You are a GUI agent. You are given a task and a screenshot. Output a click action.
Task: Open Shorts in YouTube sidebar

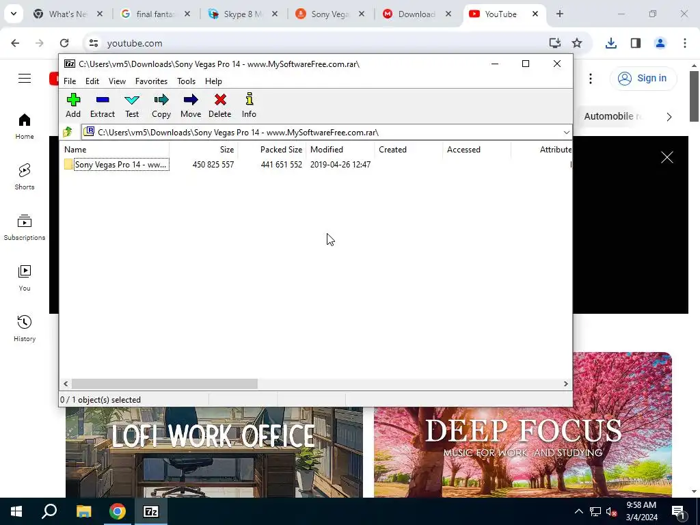click(25, 177)
